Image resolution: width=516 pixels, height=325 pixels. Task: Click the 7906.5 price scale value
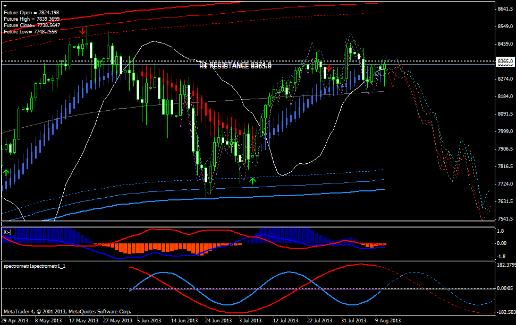click(x=505, y=149)
